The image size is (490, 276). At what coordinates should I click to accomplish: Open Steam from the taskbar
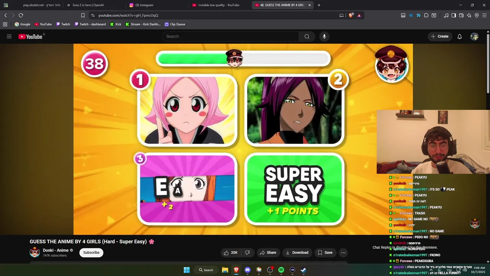click(x=303, y=270)
